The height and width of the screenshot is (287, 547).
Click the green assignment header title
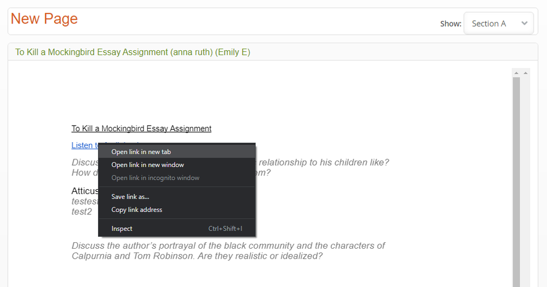tap(133, 52)
